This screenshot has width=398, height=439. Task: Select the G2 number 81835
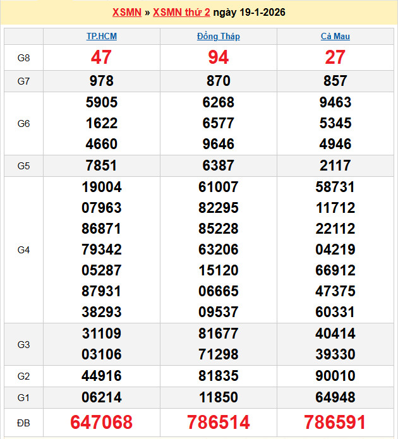218,376
